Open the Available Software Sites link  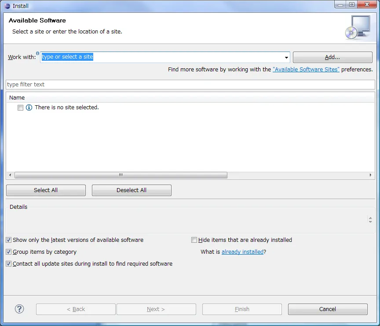point(306,70)
